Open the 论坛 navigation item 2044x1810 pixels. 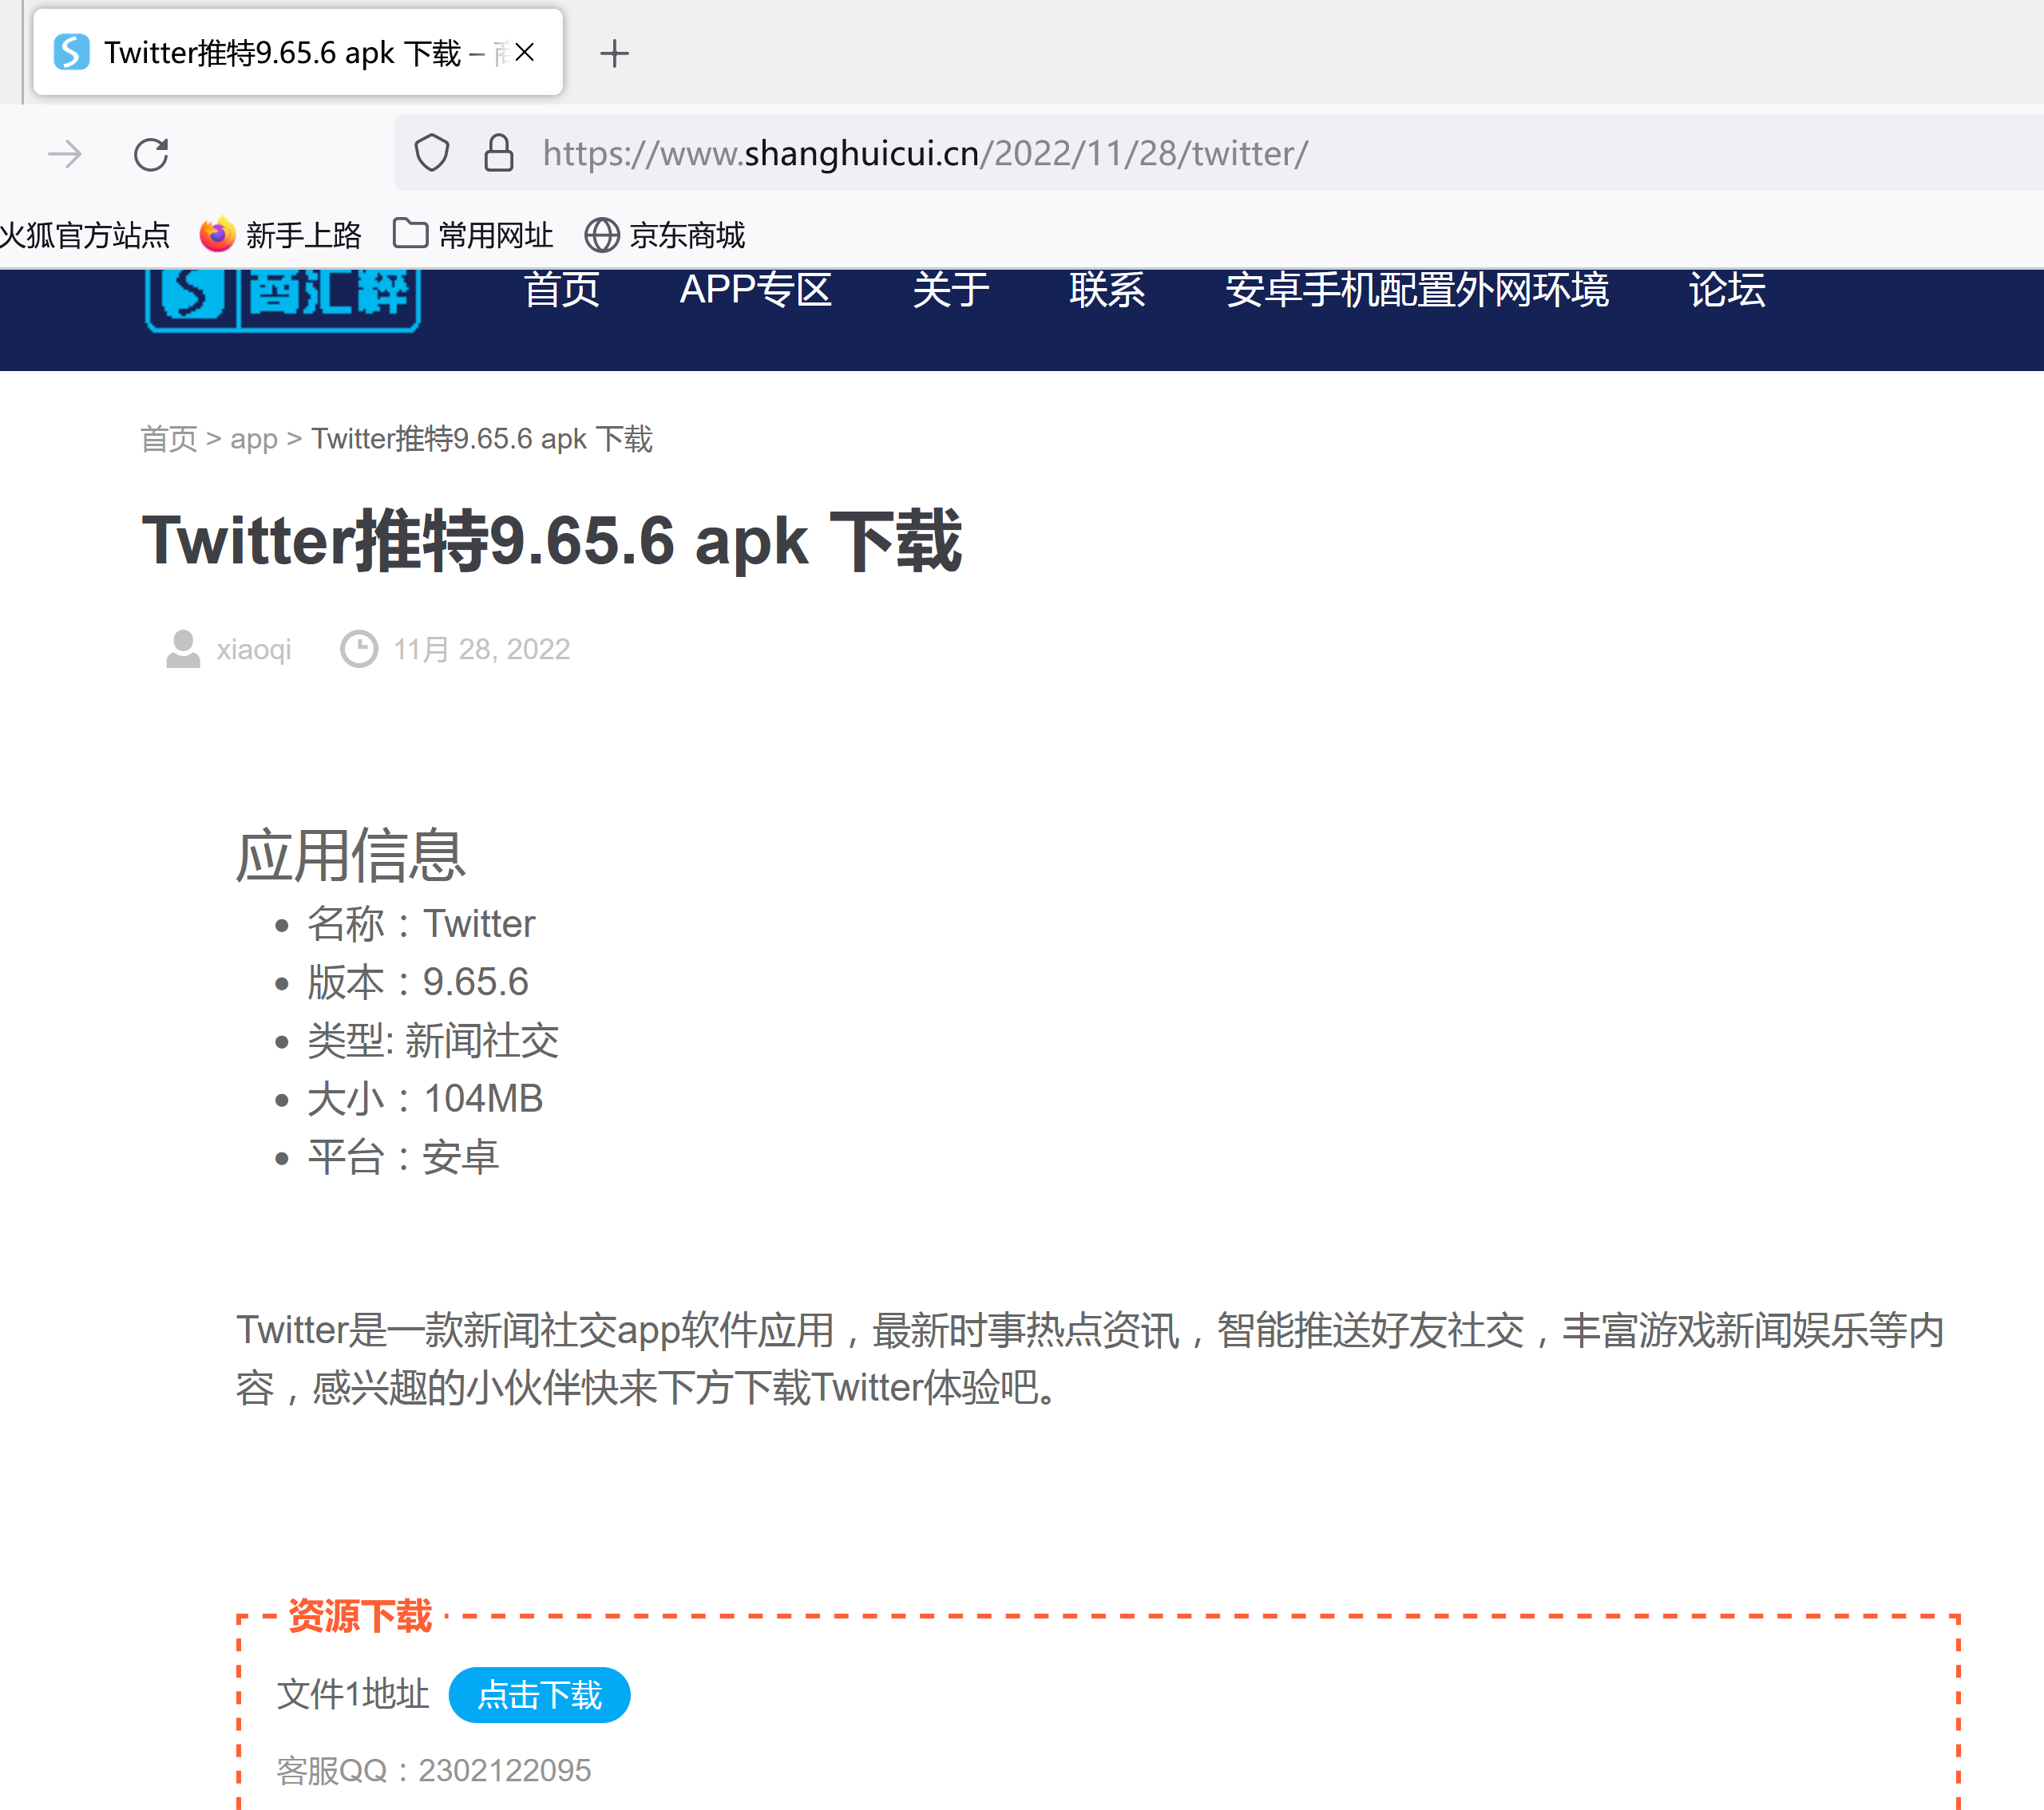1727,290
